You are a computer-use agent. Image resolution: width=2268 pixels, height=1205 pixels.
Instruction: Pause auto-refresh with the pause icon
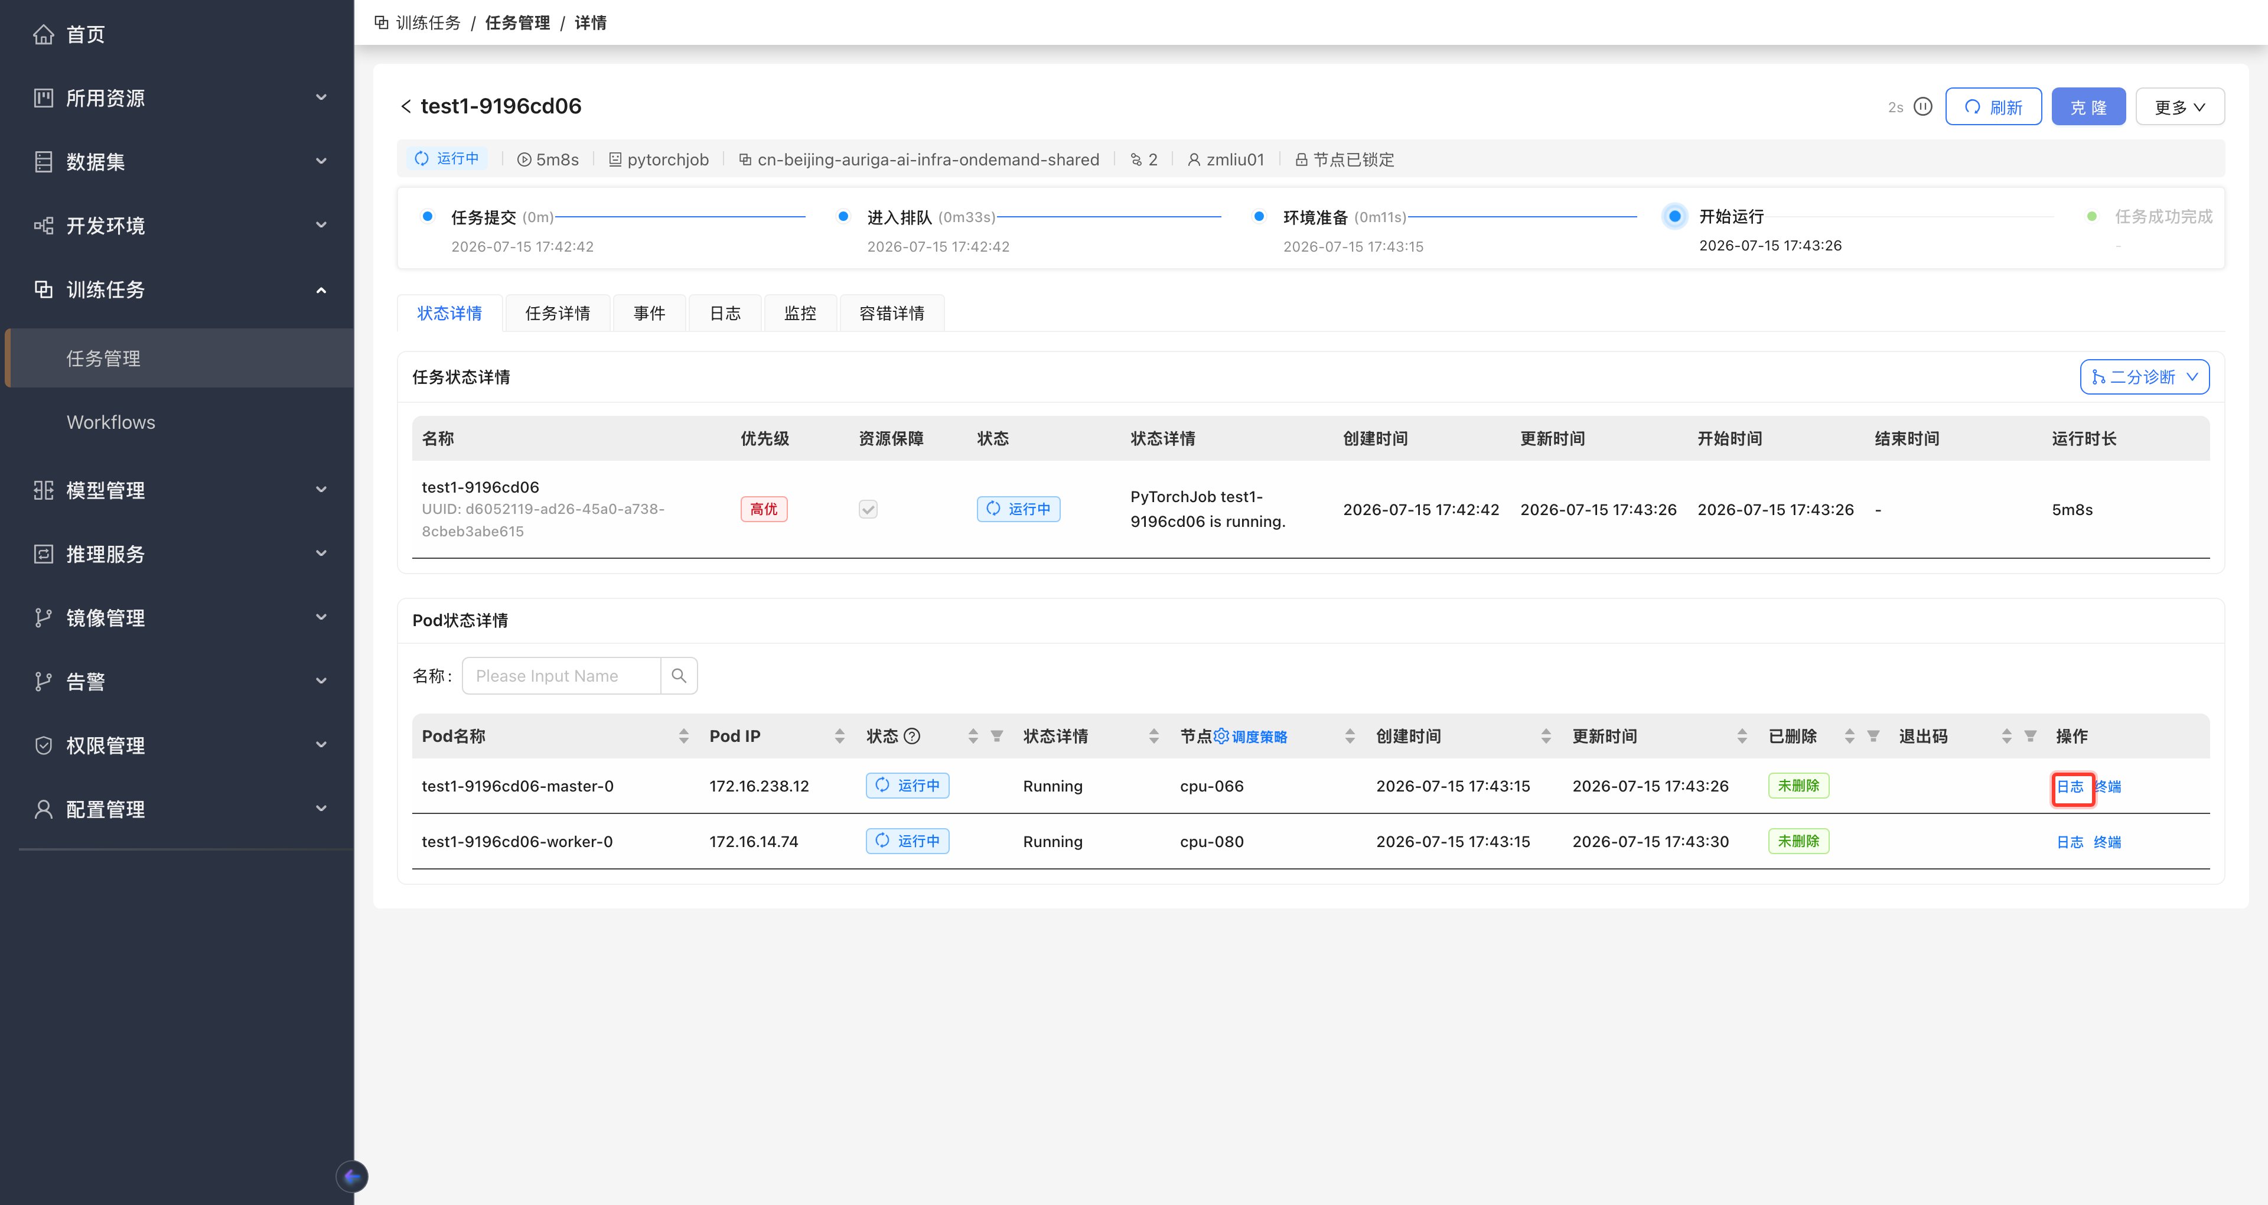[x=1924, y=106]
